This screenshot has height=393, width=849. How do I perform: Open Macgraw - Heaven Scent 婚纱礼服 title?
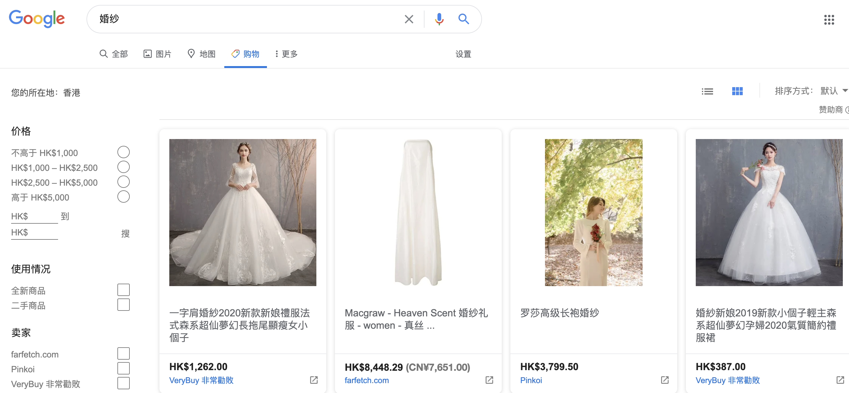[x=416, y=319]
